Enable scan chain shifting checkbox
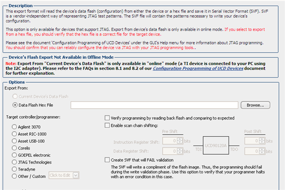 pyautogui.click(x=107, y=125)
